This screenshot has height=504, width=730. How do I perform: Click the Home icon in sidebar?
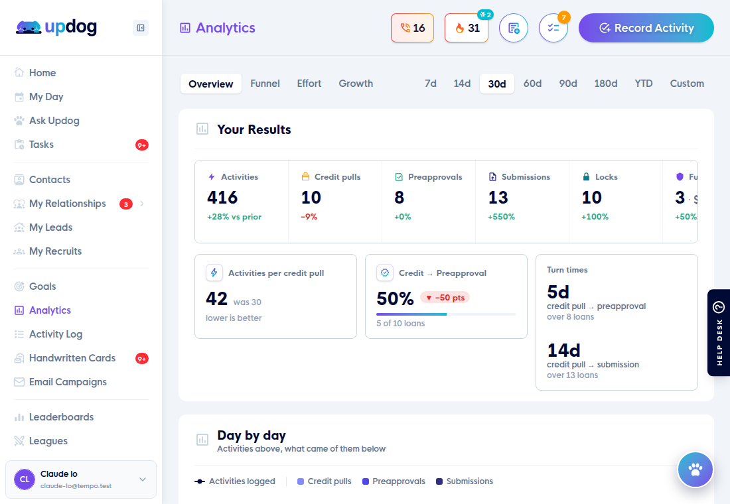pyautogui.click(x=19, y=72)
